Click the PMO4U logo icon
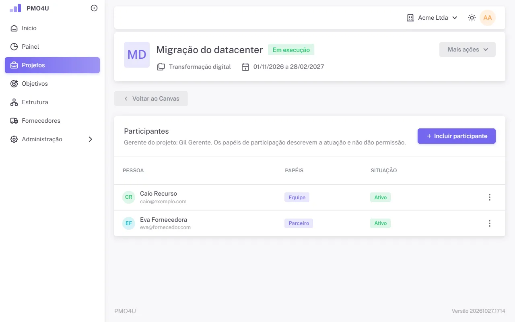This screenshot has height=322, width=515. pyautogui.click(x=15, y=8)
